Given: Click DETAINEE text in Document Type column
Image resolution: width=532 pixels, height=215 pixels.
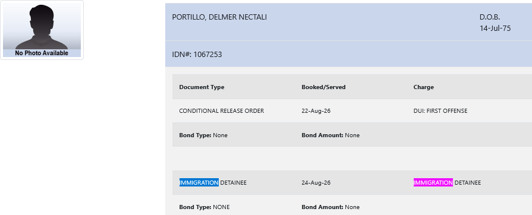Looking at the screenshot, I should [x=234, y=183].
